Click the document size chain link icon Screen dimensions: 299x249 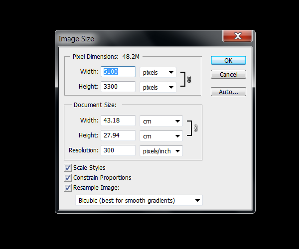coord(195,128)
